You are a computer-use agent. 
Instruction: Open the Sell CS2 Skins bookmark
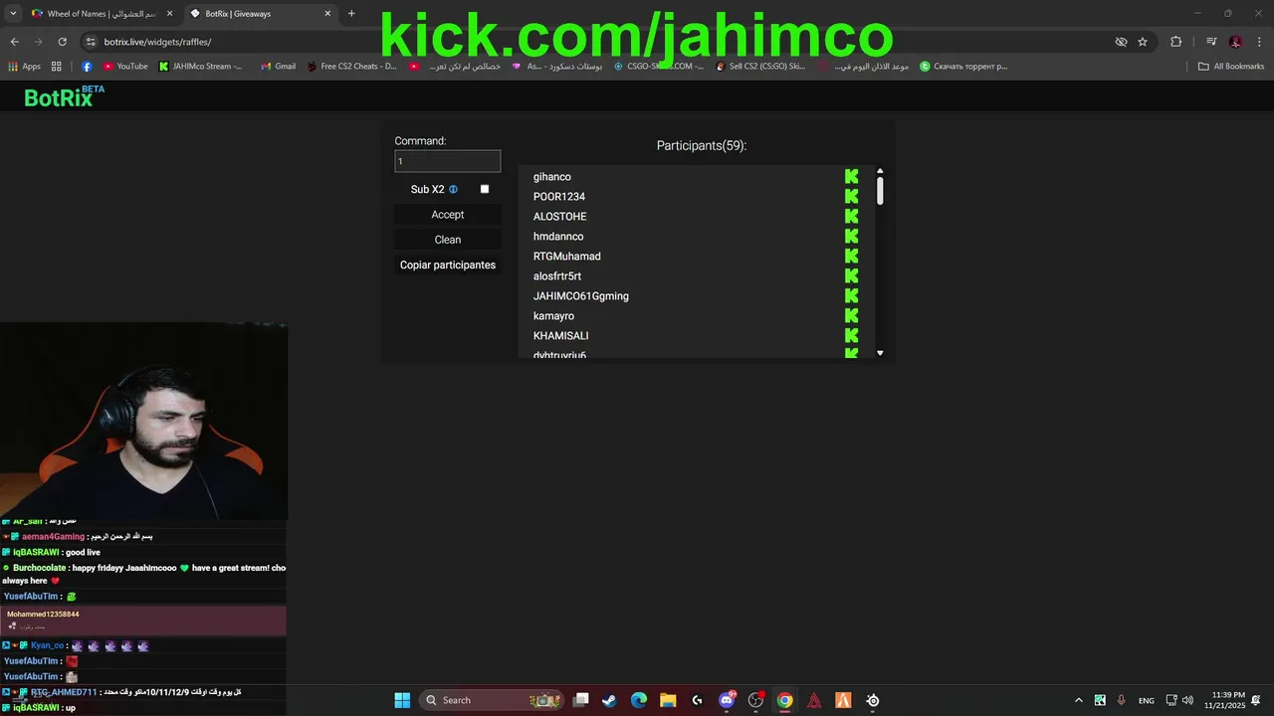pos(760,67)
